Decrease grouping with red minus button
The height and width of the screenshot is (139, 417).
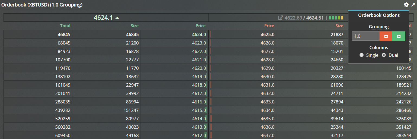click(x=386, y=36)
